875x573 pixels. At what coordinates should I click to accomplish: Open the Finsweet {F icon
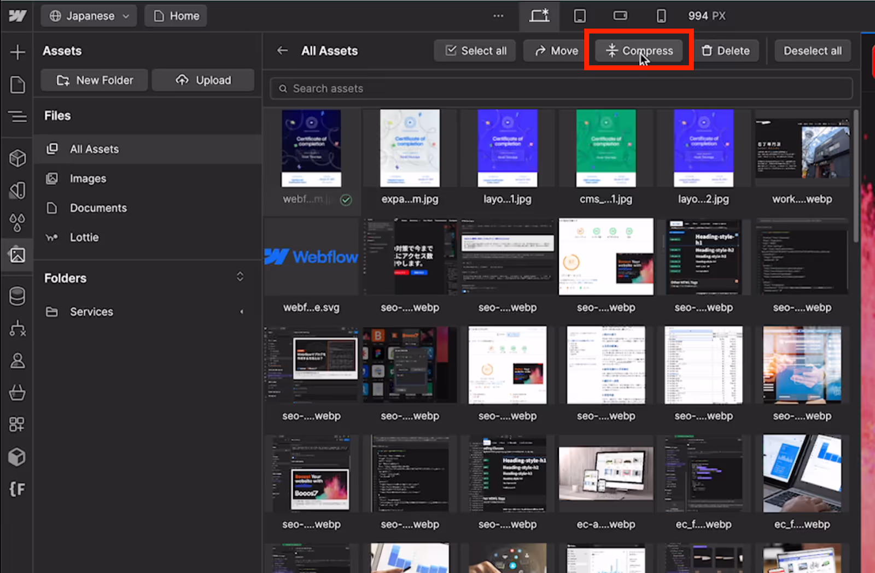(x=17, y=489)
